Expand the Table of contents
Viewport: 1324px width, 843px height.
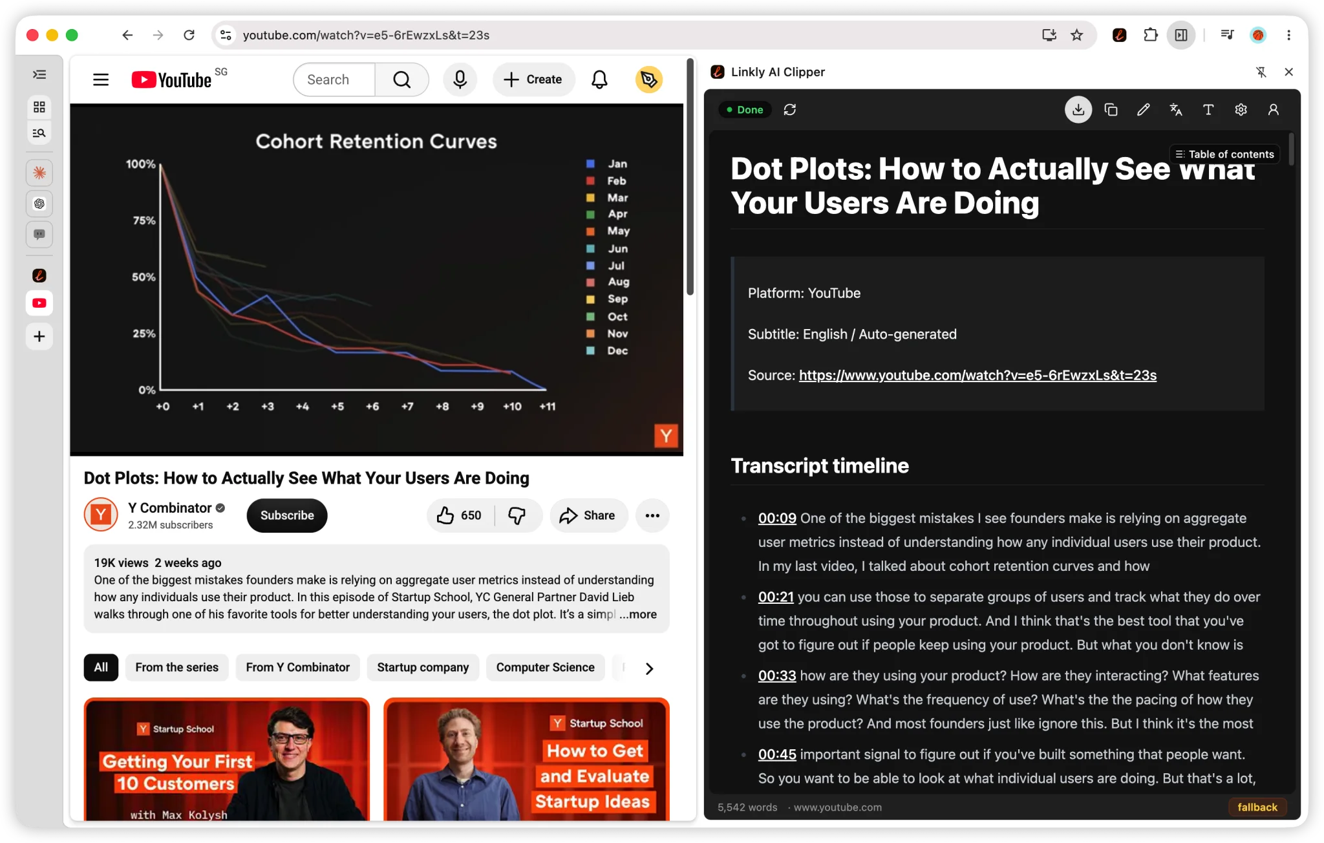coord(1224,154)
